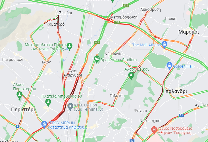Open the LEROY MERLIN shopping pin
Image resolution: width=208 pixels, height=142 pixels.
44,125
